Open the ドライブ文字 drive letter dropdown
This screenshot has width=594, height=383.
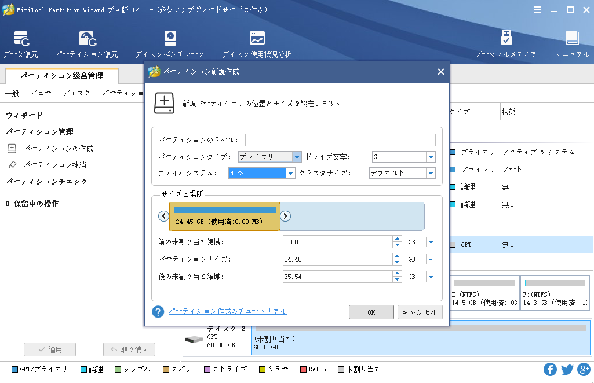431,157
